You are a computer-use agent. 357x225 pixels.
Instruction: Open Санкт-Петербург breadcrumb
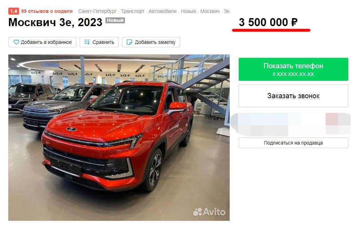pos(97,11)
